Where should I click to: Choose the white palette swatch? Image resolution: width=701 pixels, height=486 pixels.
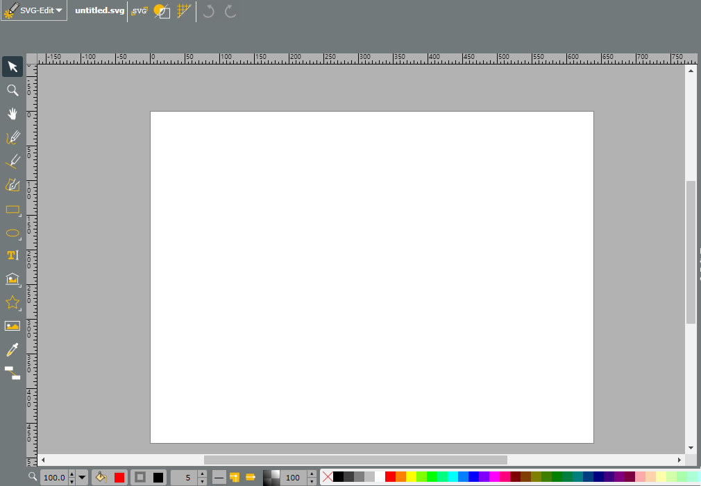pos(380,476)
